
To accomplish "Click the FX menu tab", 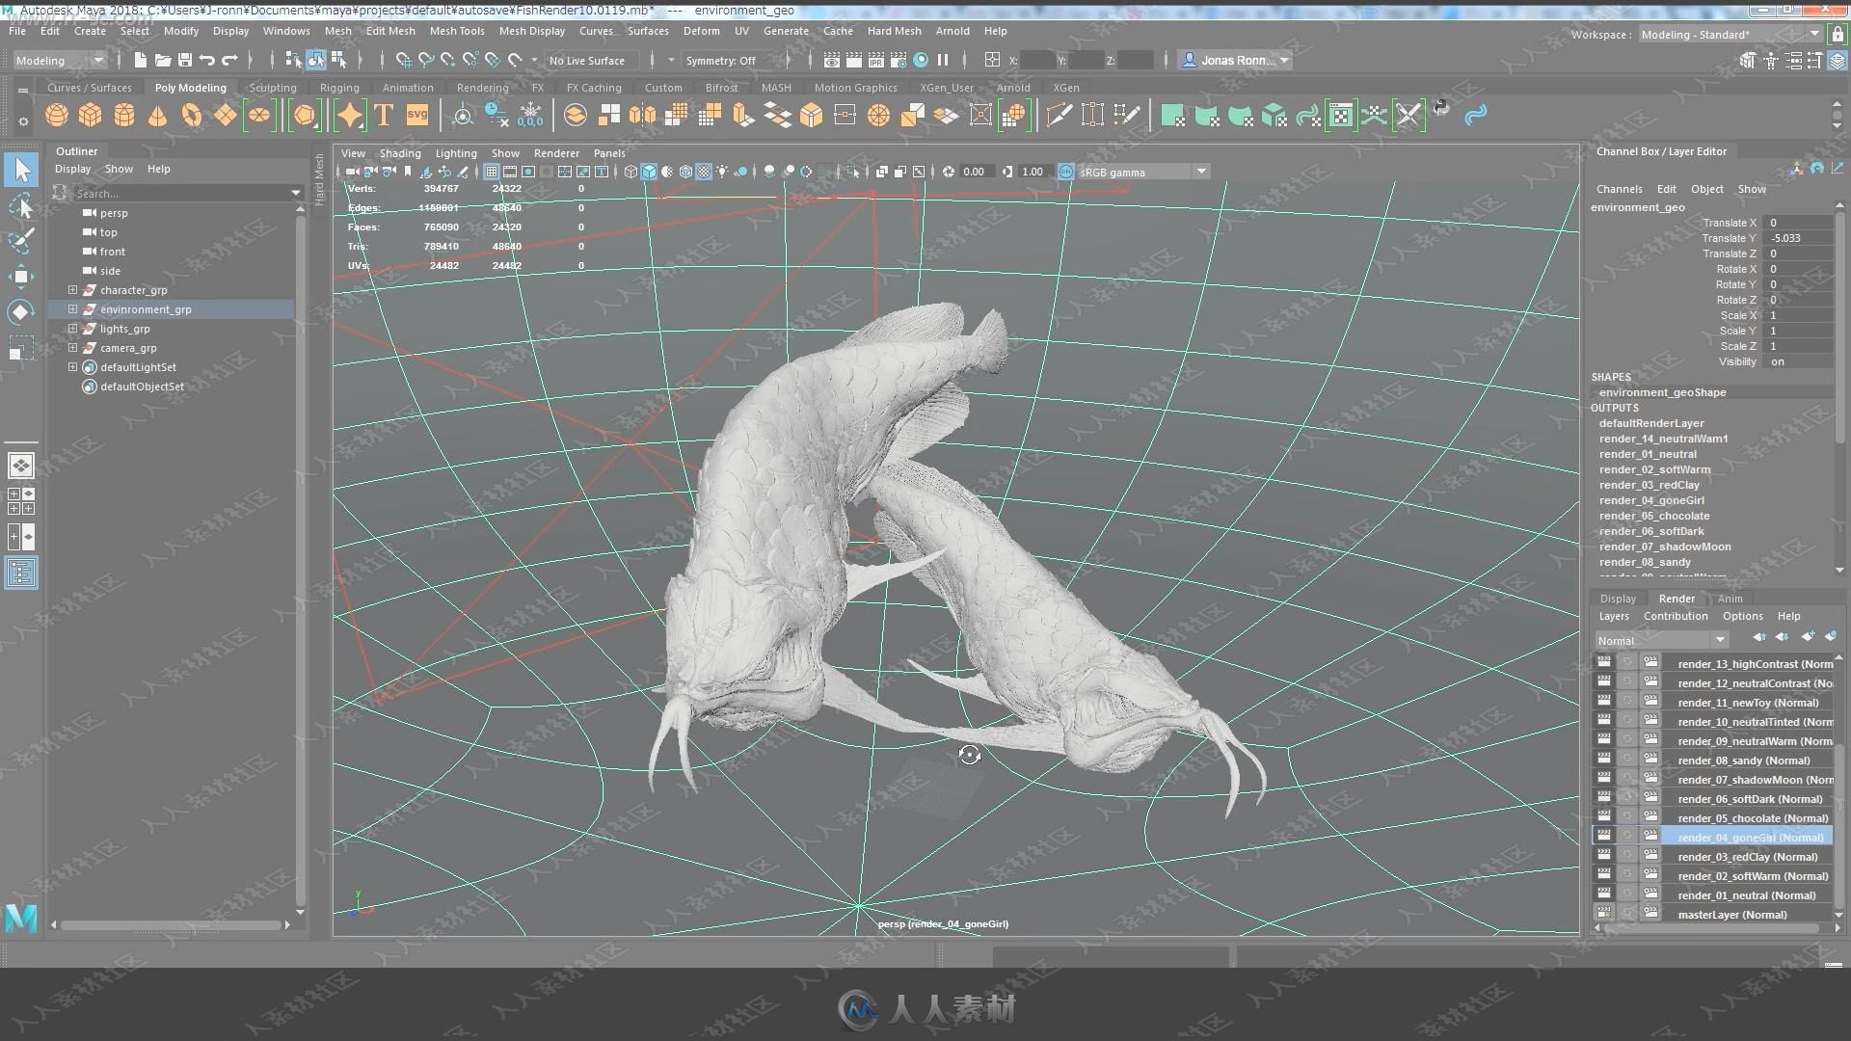I will coord(536,87).
